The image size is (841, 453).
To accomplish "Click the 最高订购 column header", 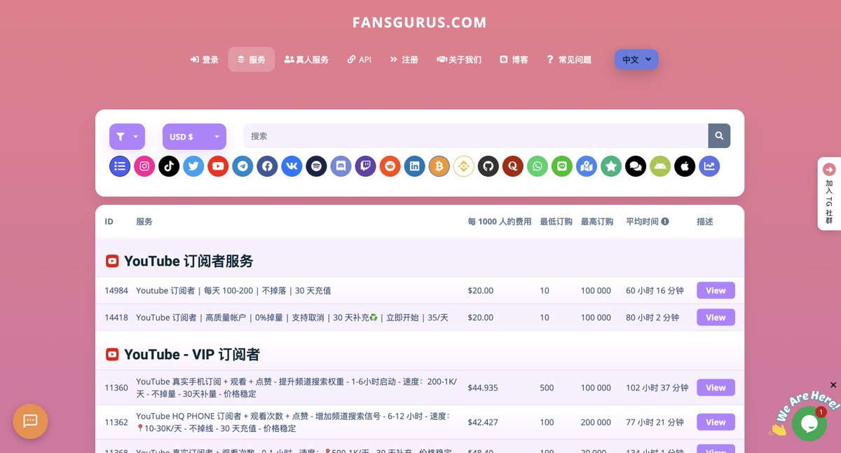I will point(597,222).
